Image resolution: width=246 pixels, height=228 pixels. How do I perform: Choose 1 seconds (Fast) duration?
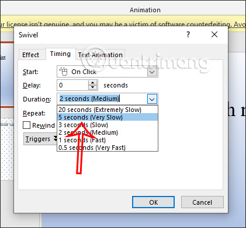point(108,140)
